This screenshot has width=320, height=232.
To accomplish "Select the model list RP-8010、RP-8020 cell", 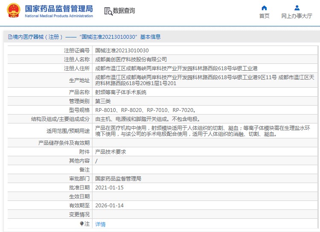I will click(x=146, y=110).
